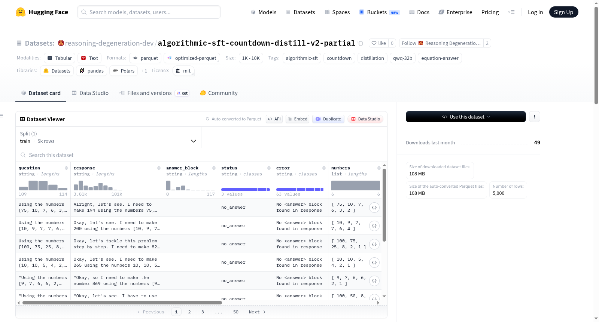Open Data Studio from the viewer header
The height and width of the screenshot is (322, 599).
pos(365,119)
